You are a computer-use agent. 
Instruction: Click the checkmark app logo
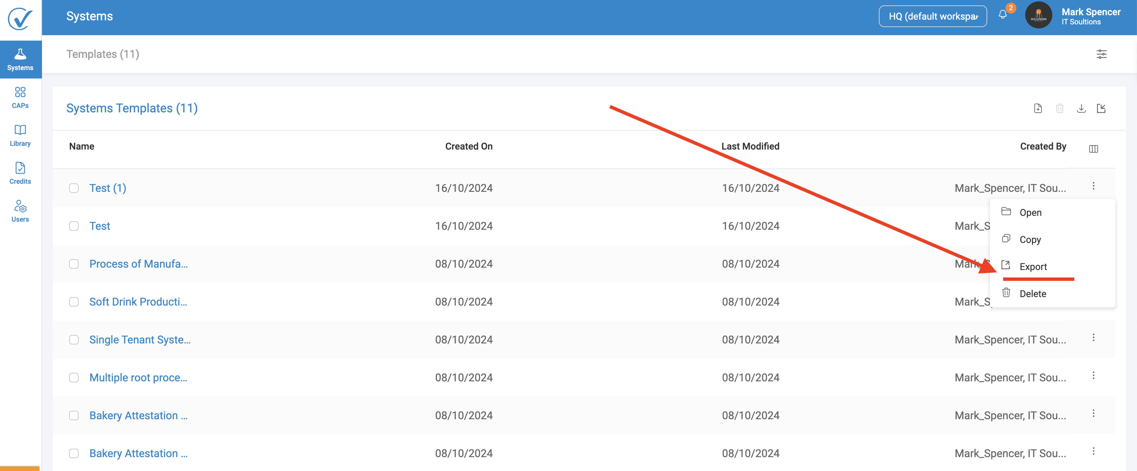click(20, 19)
